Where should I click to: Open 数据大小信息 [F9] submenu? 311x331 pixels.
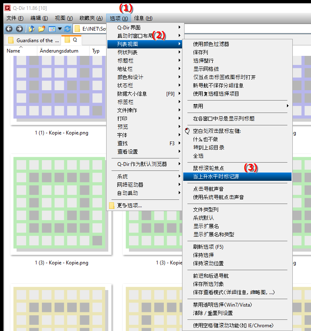pos(145,94)
